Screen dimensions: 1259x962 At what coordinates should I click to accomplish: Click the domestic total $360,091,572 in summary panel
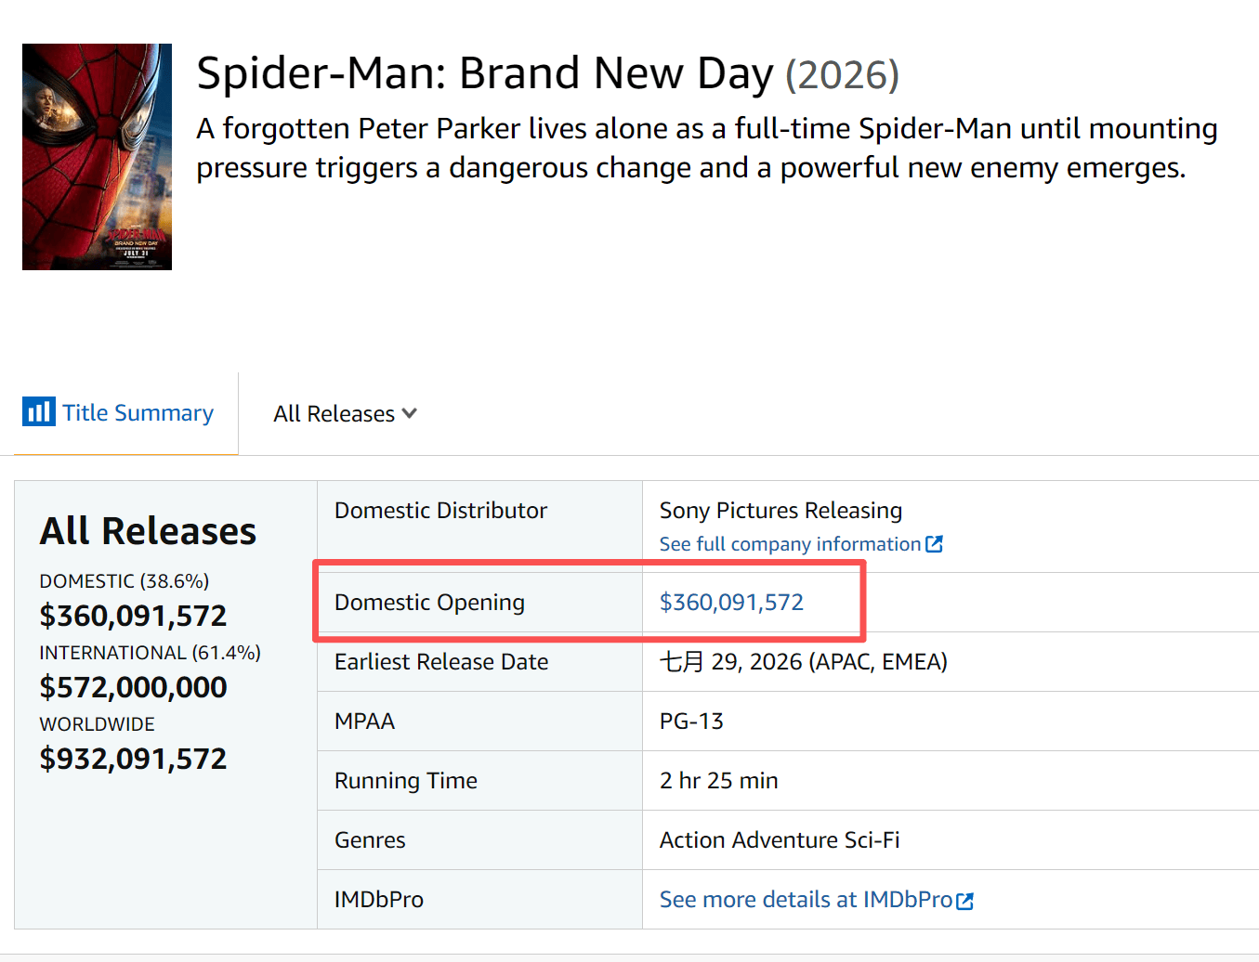pyautogui.click(x=133, y=616)
